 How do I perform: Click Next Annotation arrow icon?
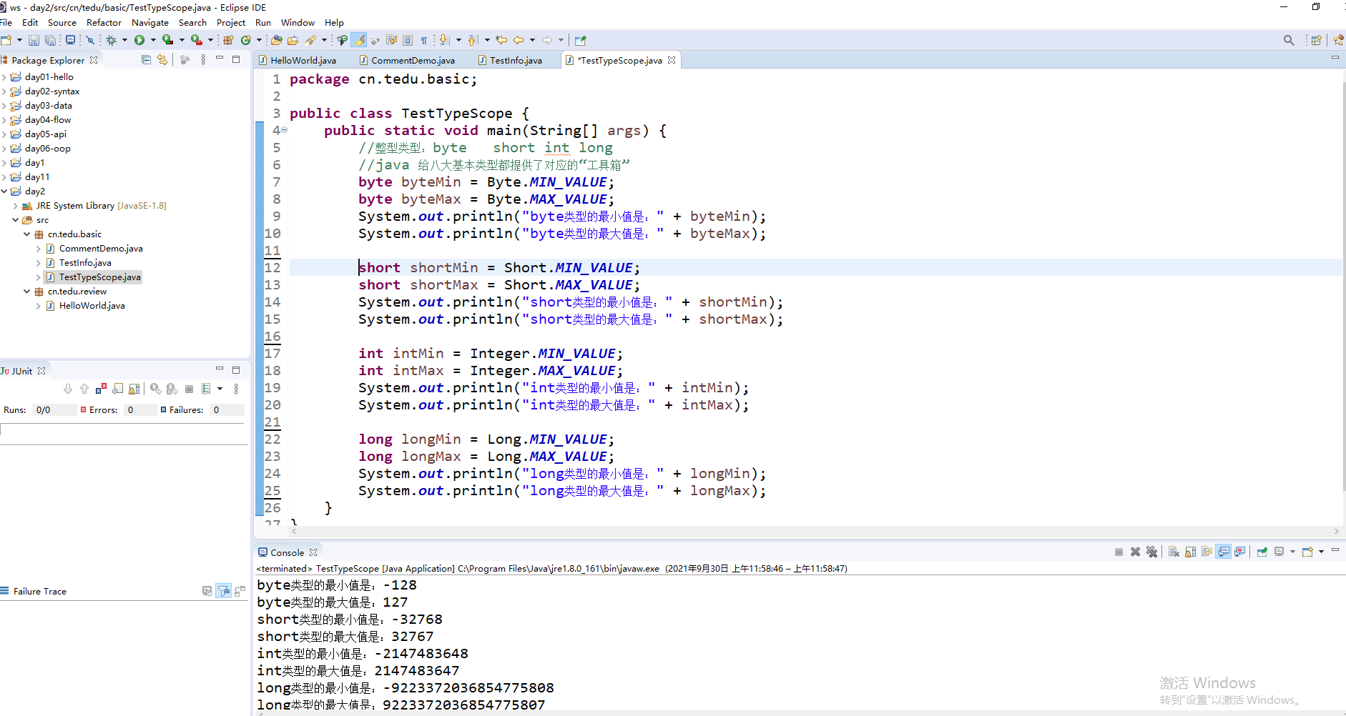[444, 41]
